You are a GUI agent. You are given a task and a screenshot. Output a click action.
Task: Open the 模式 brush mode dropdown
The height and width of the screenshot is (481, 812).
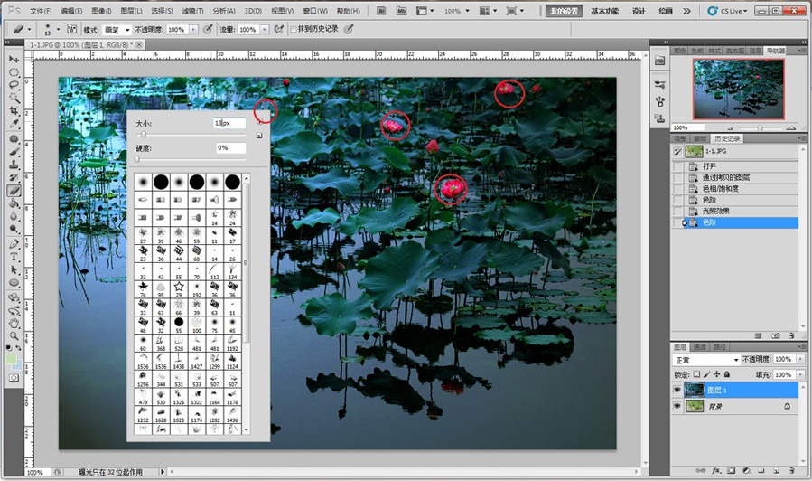117,30
